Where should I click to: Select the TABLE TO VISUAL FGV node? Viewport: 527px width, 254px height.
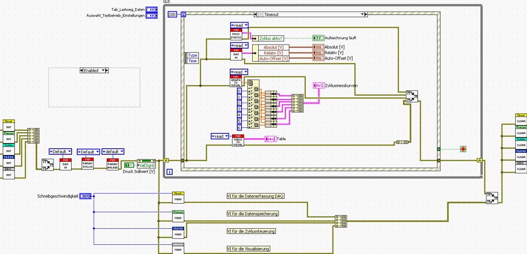point(238,140)
